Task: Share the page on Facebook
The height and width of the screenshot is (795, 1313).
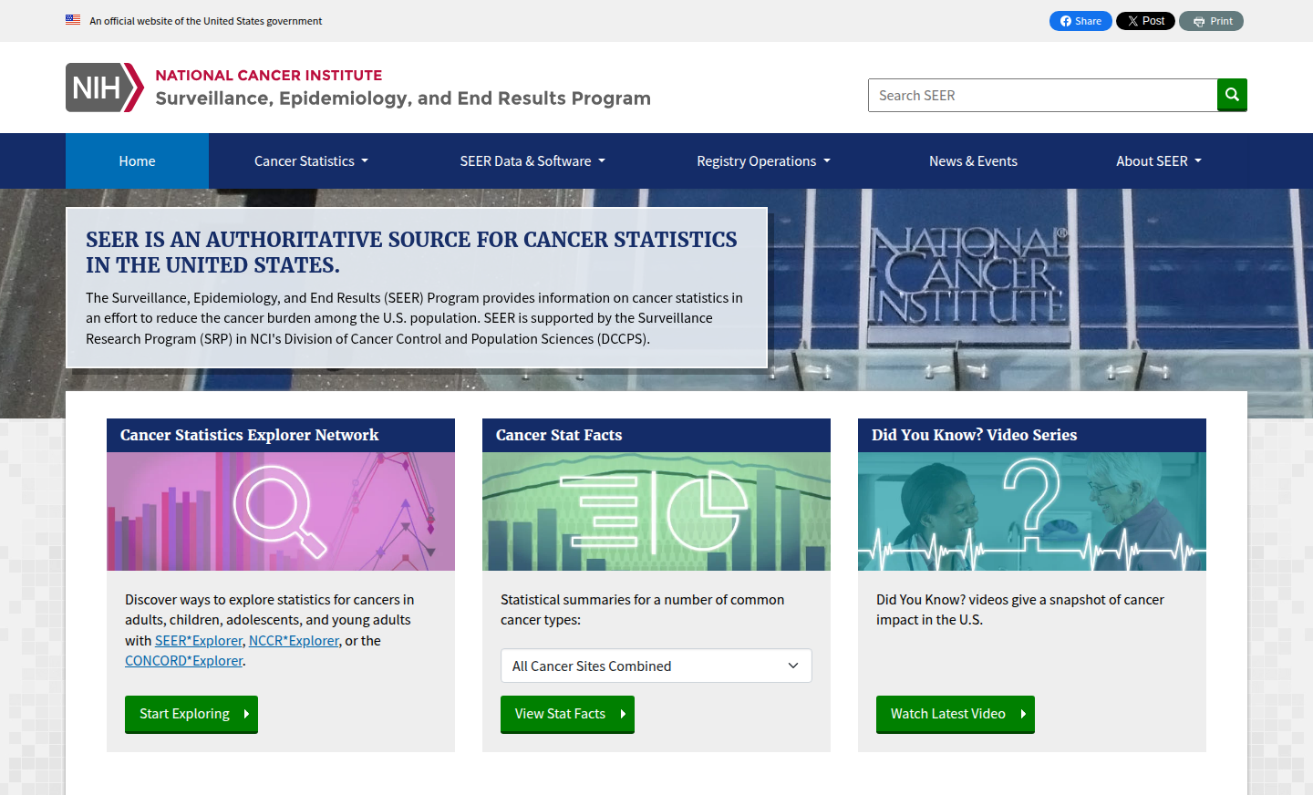Action: pyautogui.click(x=1080, y=21)
